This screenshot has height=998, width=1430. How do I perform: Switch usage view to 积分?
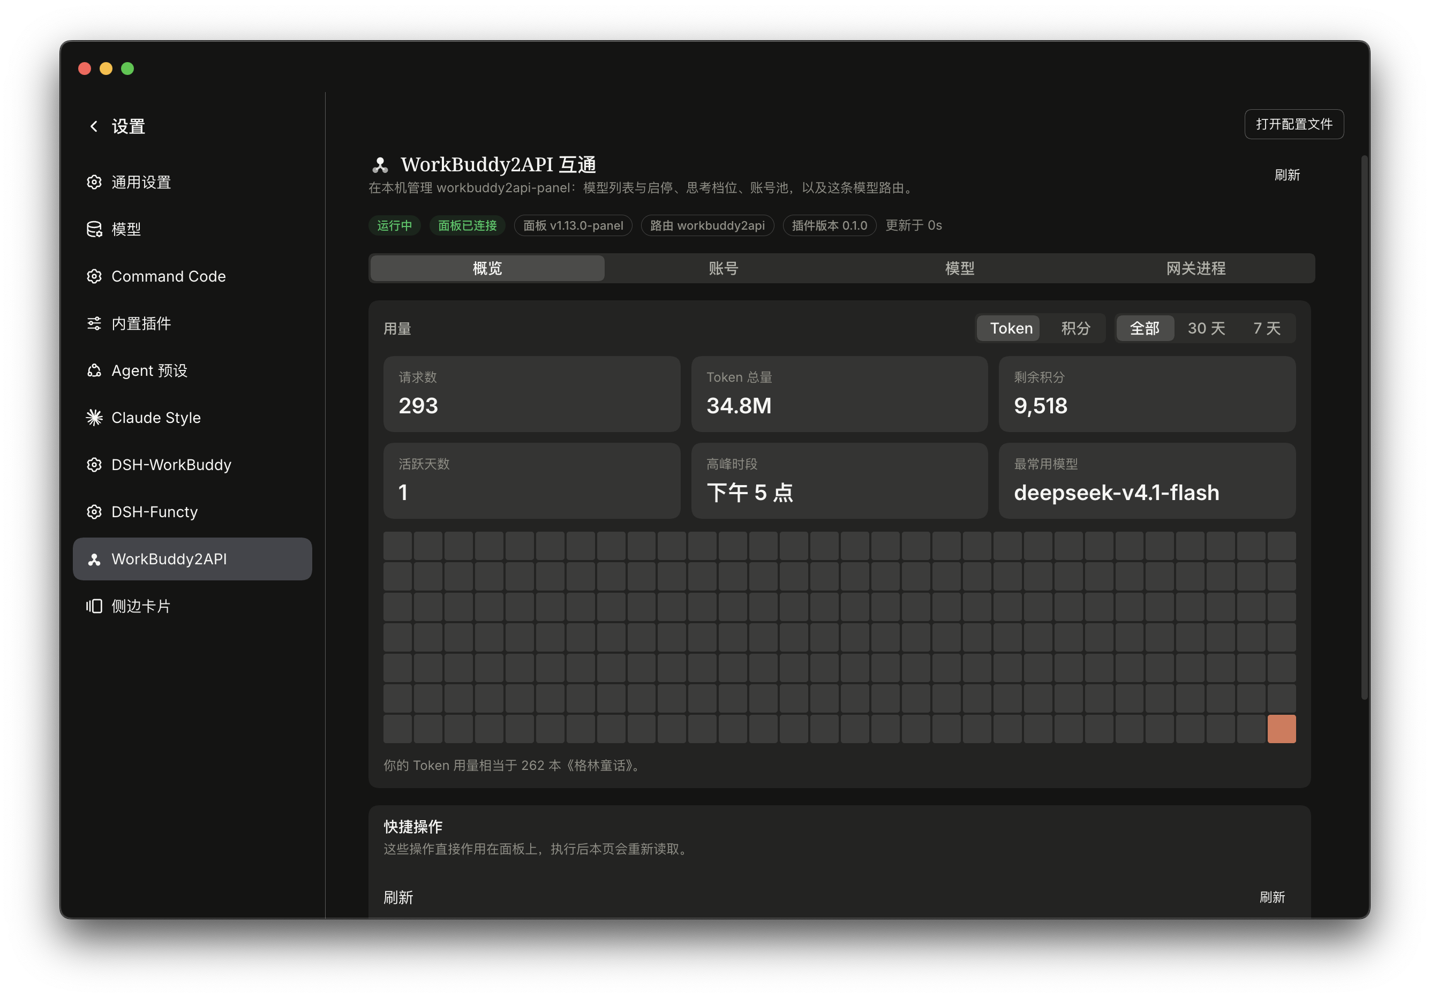(1075, 328)
